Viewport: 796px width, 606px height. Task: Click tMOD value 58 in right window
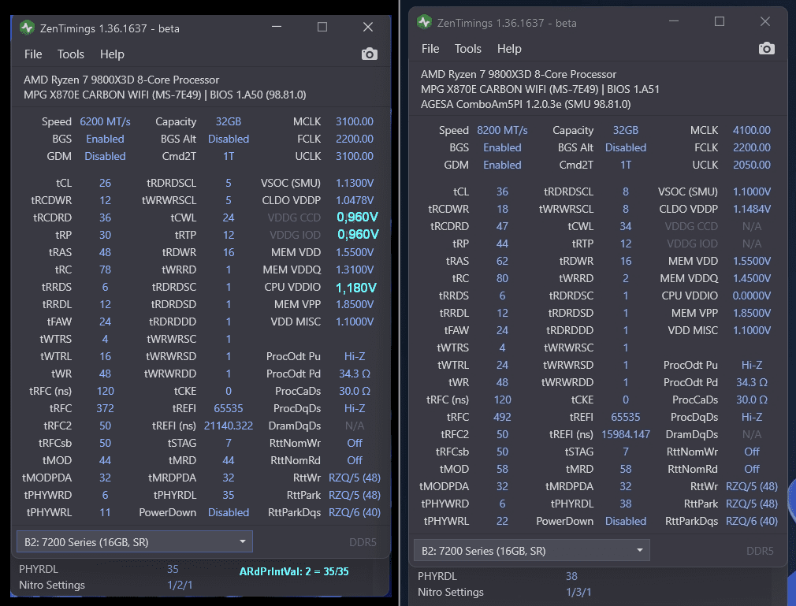pos(502,470)
